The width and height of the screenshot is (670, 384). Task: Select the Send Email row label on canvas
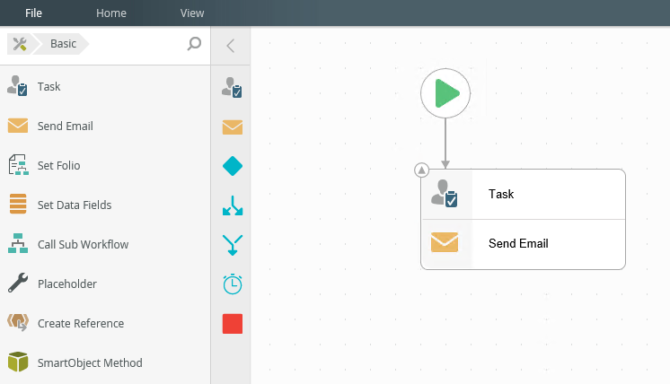[x=518, y=244]
